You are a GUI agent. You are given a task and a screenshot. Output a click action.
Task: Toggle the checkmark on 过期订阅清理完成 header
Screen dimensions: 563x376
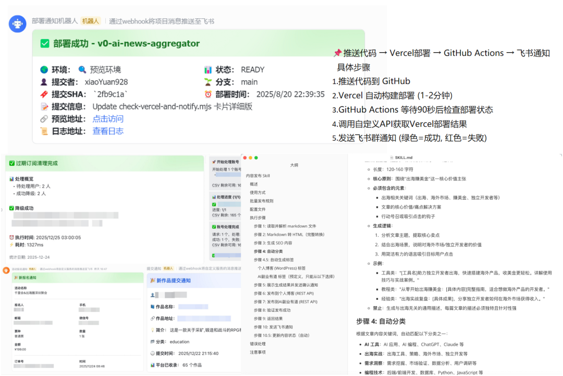11,163
